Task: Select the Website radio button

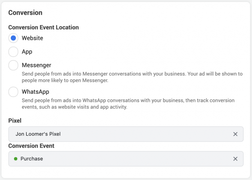Action: click(x=13, y=38)
